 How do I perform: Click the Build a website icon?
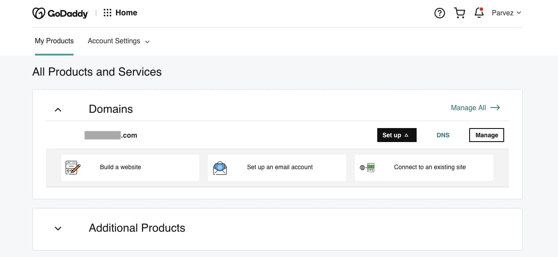point(73,167)
